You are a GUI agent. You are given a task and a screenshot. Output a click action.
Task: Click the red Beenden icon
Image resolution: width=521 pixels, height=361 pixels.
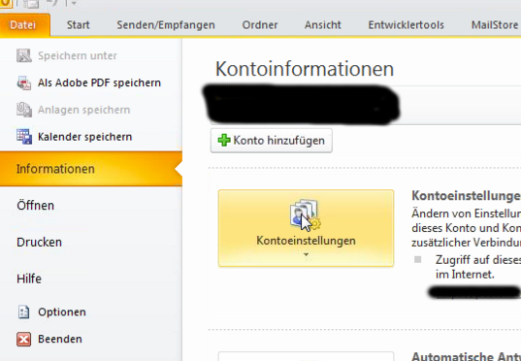23,339
